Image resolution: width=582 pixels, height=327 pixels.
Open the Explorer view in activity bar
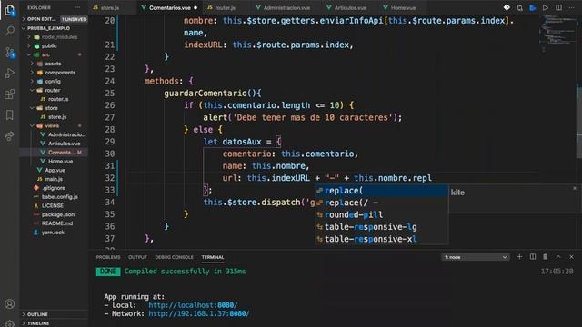pos(10,10)
